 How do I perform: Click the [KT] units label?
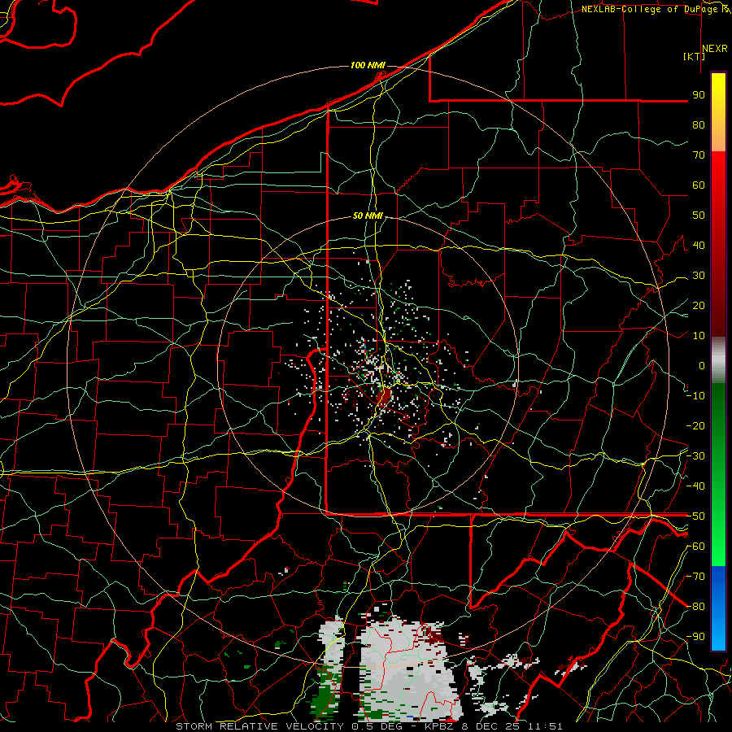click(x=695, y=56)
